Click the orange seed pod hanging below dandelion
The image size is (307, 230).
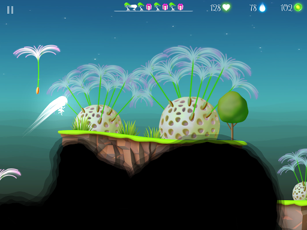38,90
